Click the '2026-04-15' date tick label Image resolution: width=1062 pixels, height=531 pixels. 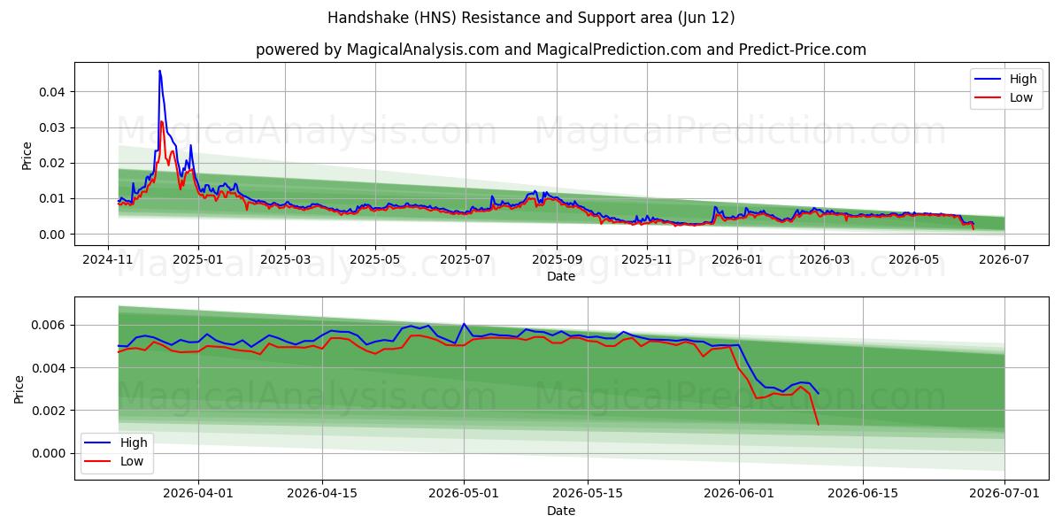tap(321, 494)
